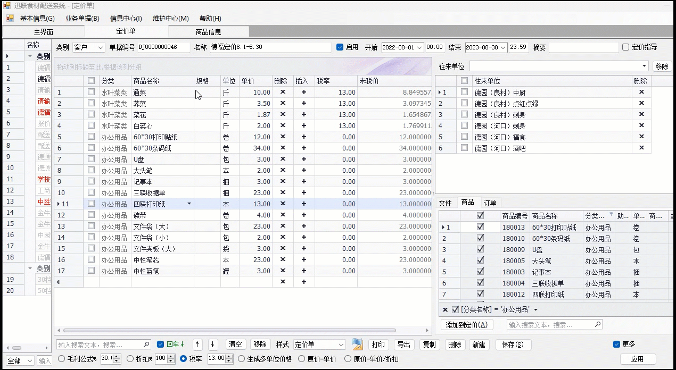Select the 折扣% radio button
This screenshot has height=370, width=676.
(x=130, y=359)
